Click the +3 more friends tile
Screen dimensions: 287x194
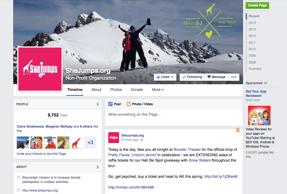[x=90, y=142]
